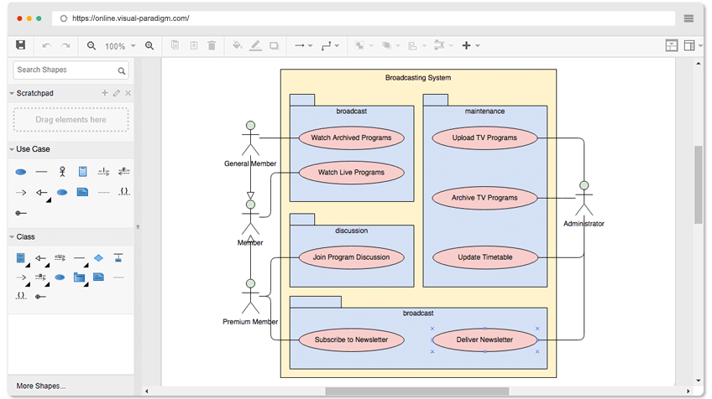
Task: Select the Deliver Newsletter use case ellipse
Action: pos(484,339)
